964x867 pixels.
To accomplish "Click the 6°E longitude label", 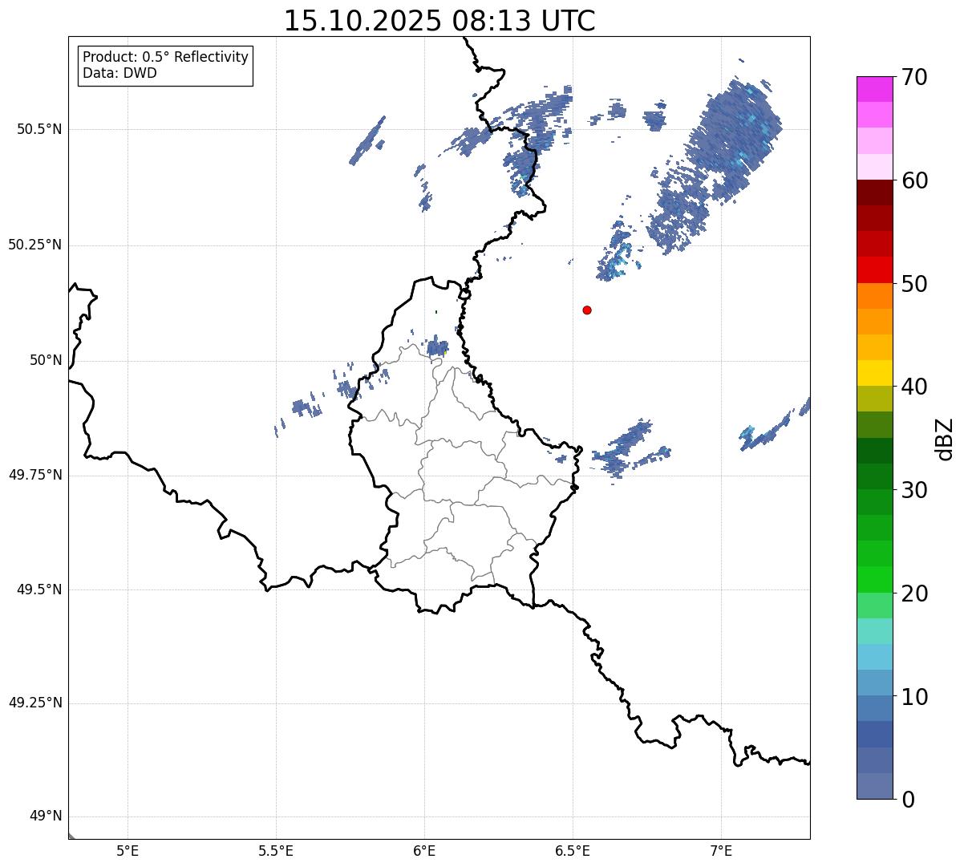I will (424, 850).
